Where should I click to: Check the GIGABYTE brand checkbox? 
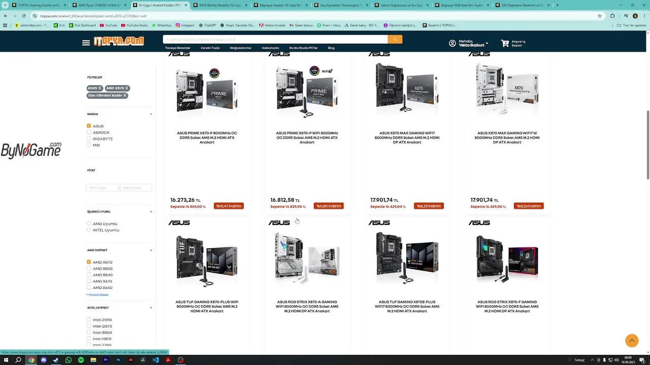click(x=89, y=138)
